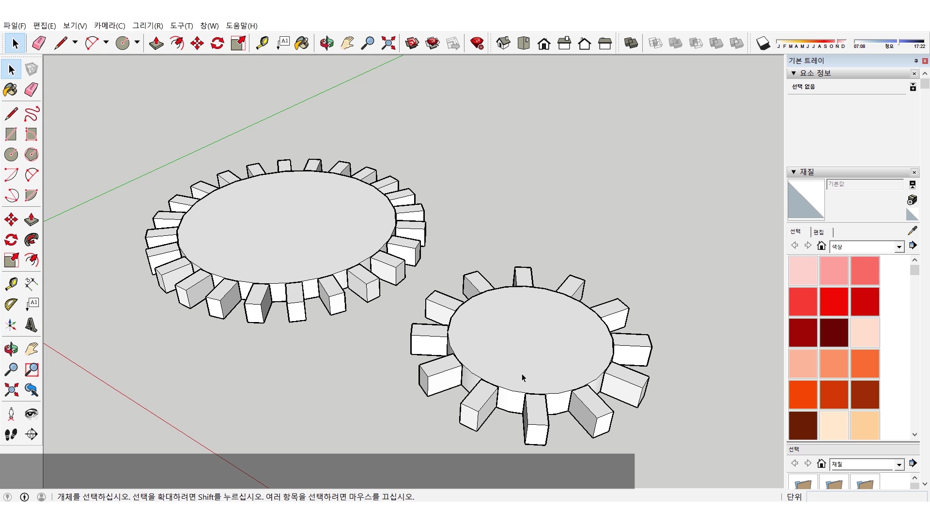Image resolution: width=930 pixels, height=523 pixels.
Task: Open the 카메라(C) menu
Action: (x=109, y=26)
